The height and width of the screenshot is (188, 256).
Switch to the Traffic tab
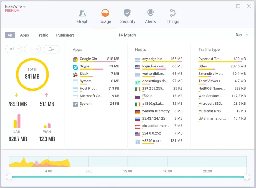click(43, 35)
